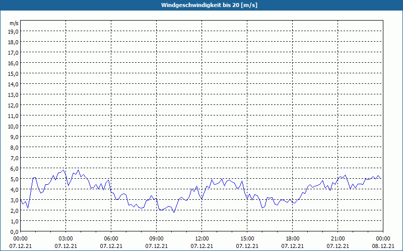Click the '2,0' axis label
403x251 pixels.
pyautogui.click(x=14, y=211)
